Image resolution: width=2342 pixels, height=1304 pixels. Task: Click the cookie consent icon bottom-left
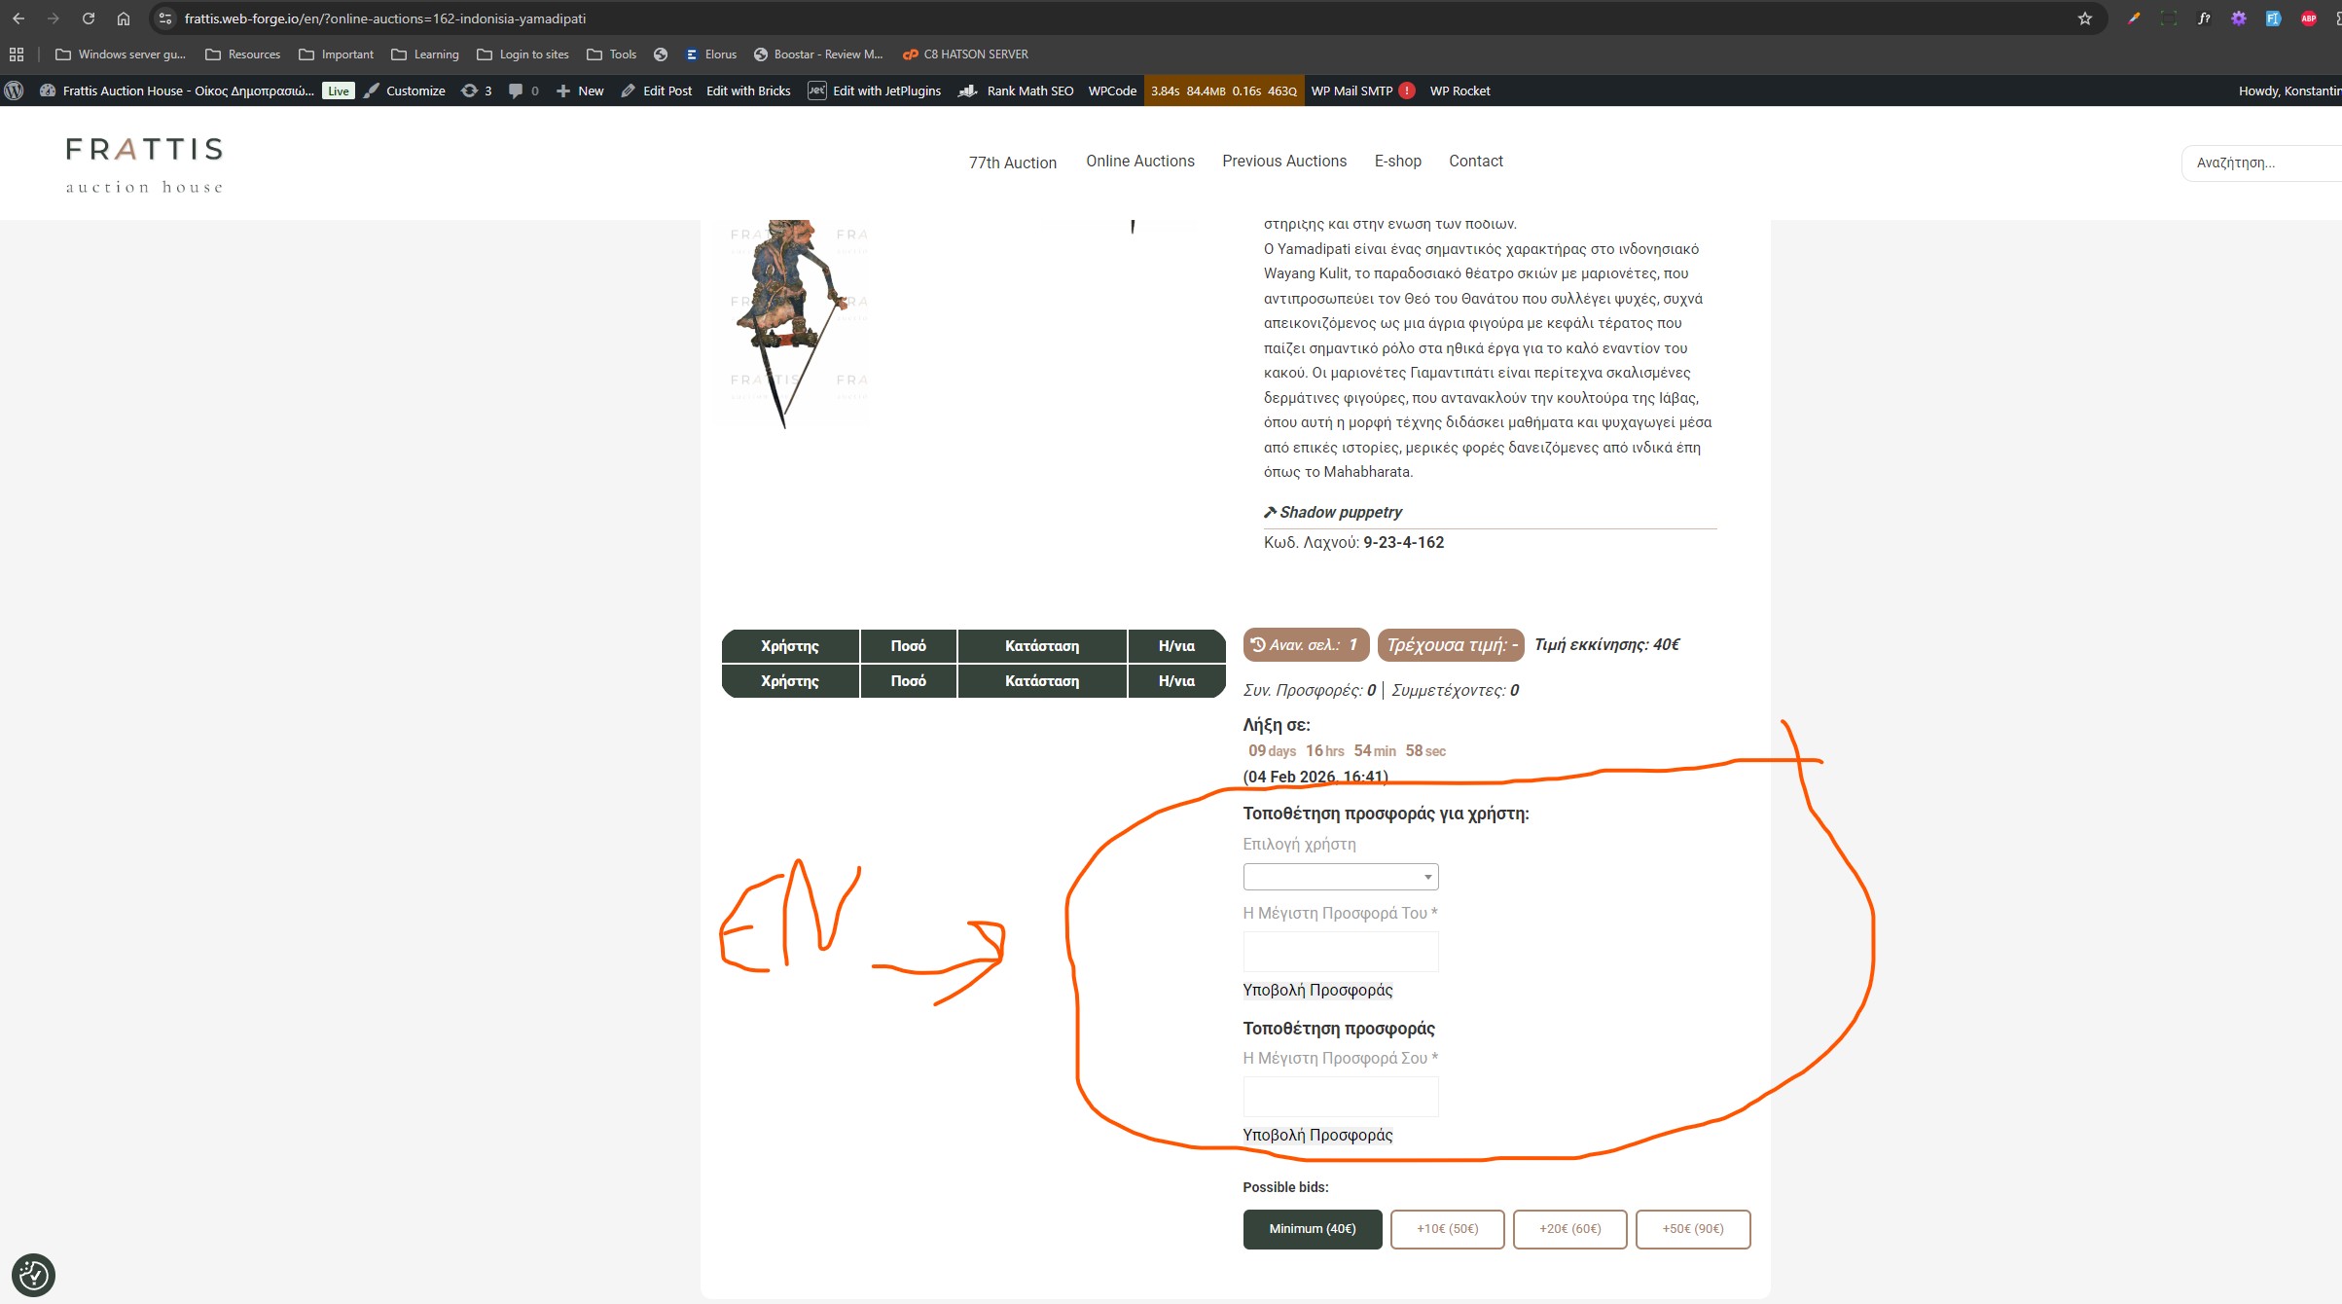[x=33, y=1274]
